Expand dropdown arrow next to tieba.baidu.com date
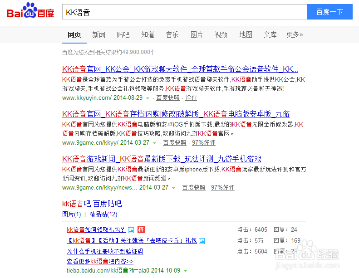 (x=186, y=271)
